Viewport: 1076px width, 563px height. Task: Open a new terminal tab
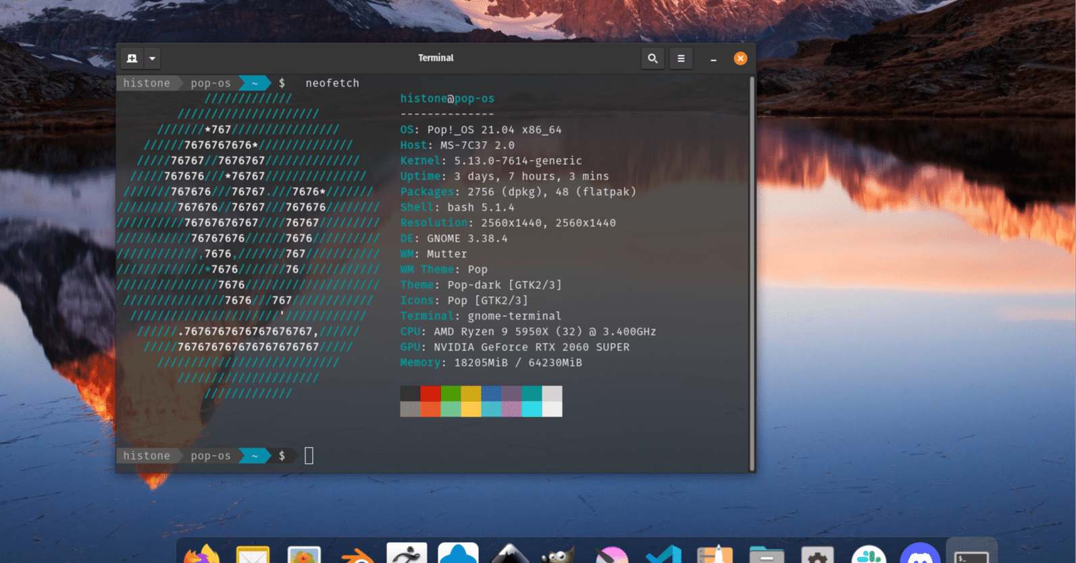tap(132, 59)
